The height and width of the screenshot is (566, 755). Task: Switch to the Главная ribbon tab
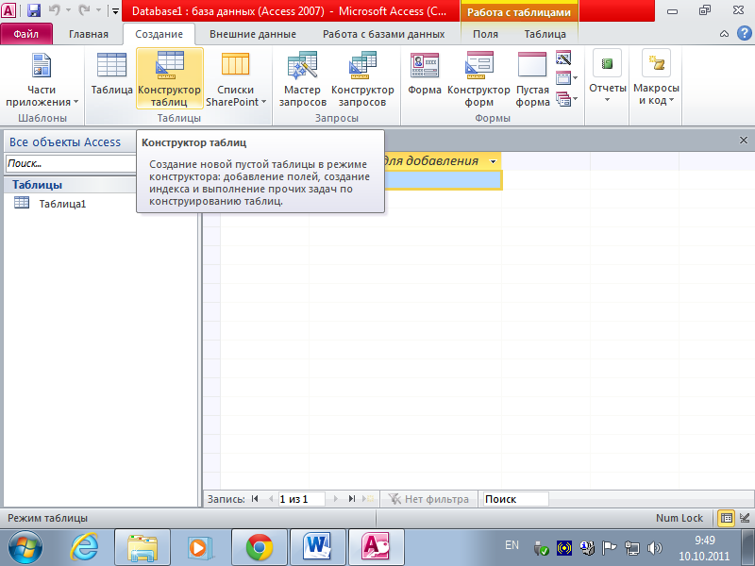(x=89, y=34)
